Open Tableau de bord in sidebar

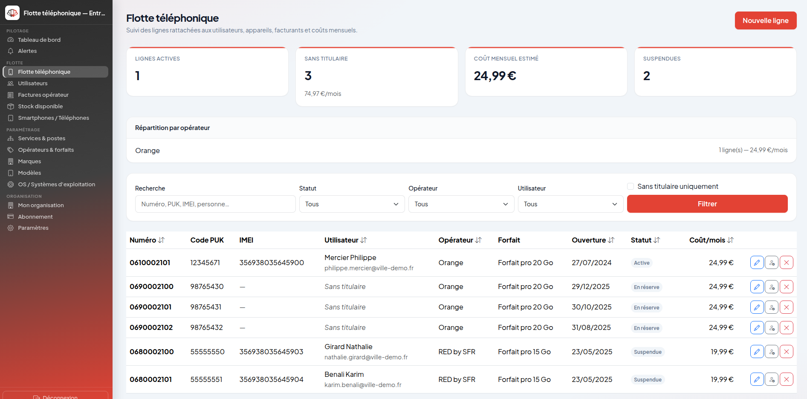tap(55, 40)
